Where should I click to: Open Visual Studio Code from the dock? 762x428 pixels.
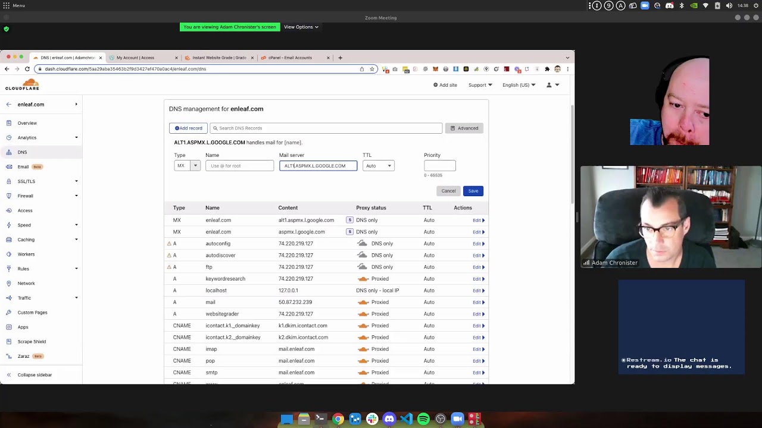406,419
